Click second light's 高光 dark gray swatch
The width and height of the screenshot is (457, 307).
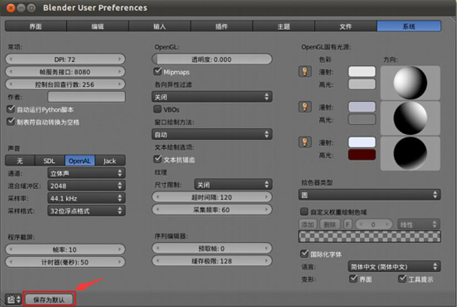tap(362, 119)
